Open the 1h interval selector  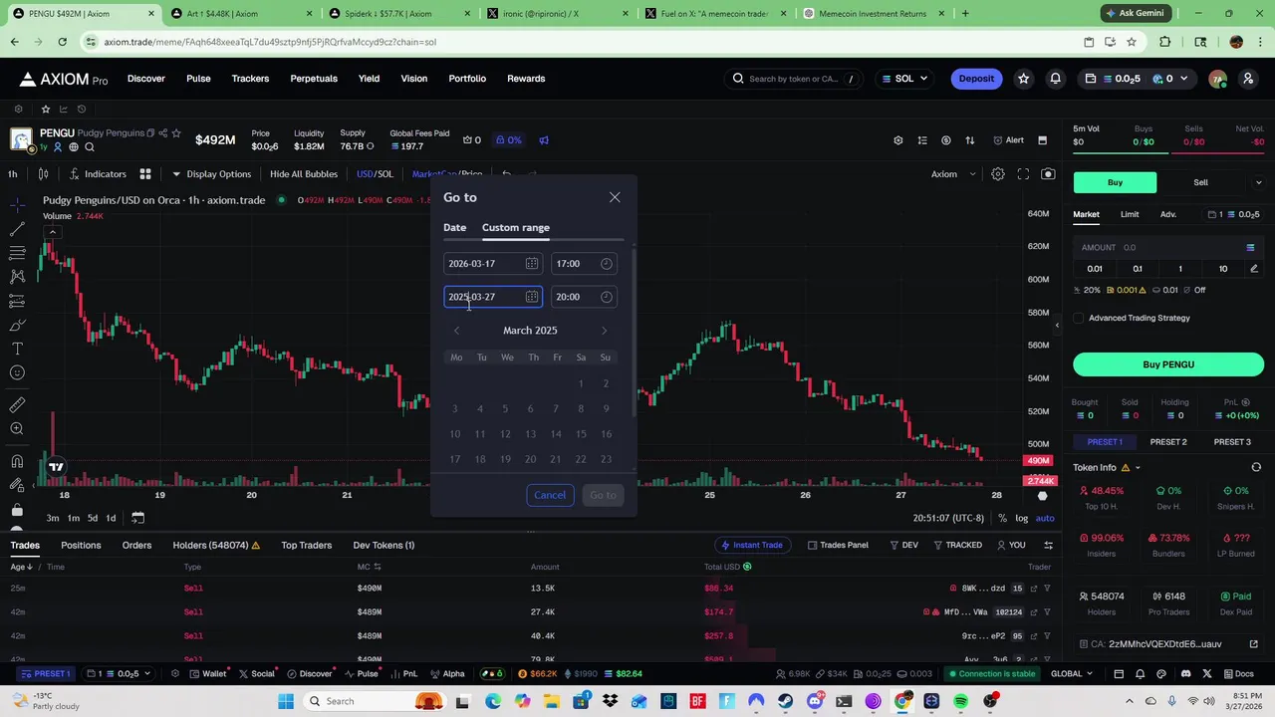coord(13,174)
